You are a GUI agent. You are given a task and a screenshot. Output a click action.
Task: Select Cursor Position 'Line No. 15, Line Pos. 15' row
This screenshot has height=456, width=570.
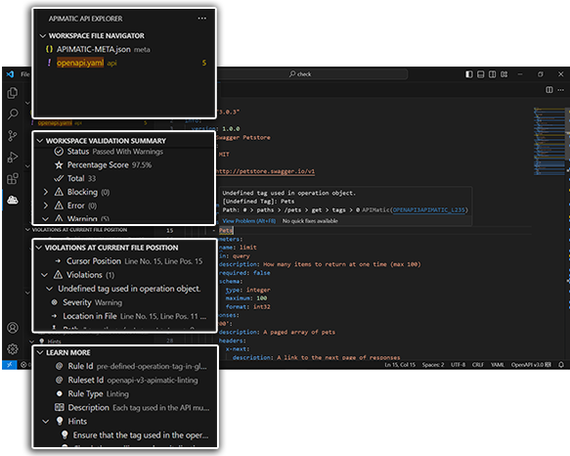click(124, 261)
